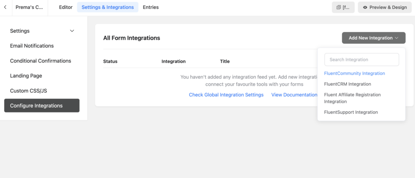Click the Status column header
This screenshot has height=178, width=415.
[110, 61]
